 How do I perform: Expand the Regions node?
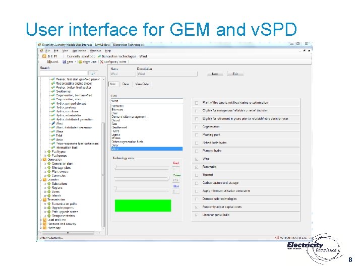(45, 188)
